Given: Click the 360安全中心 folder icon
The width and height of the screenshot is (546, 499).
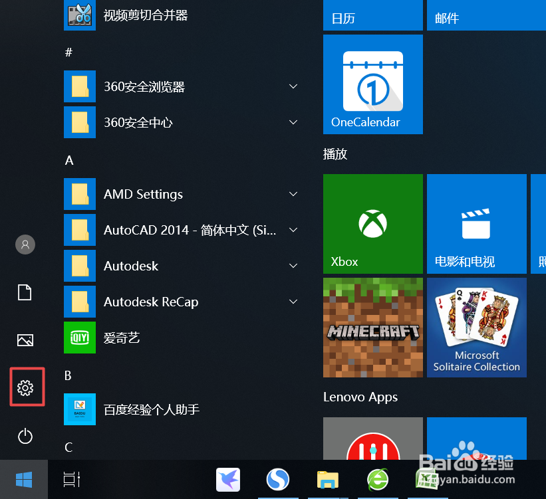Looking at the screenshot, I should click(80, 122).
